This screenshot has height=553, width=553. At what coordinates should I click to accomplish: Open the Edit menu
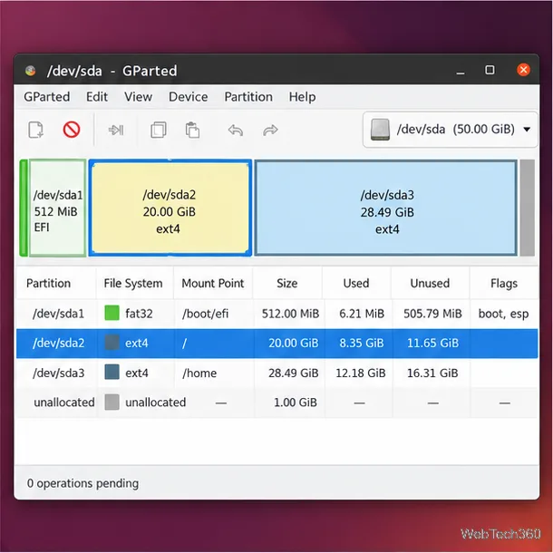coord(97,97)
